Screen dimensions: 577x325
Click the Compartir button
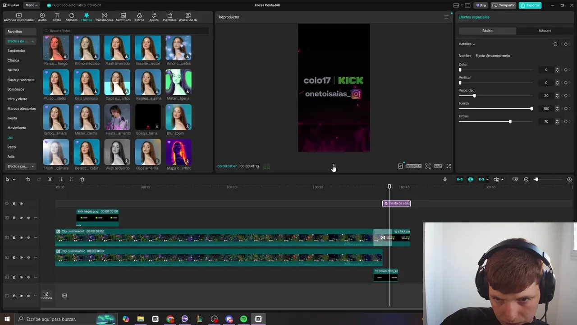504,5
